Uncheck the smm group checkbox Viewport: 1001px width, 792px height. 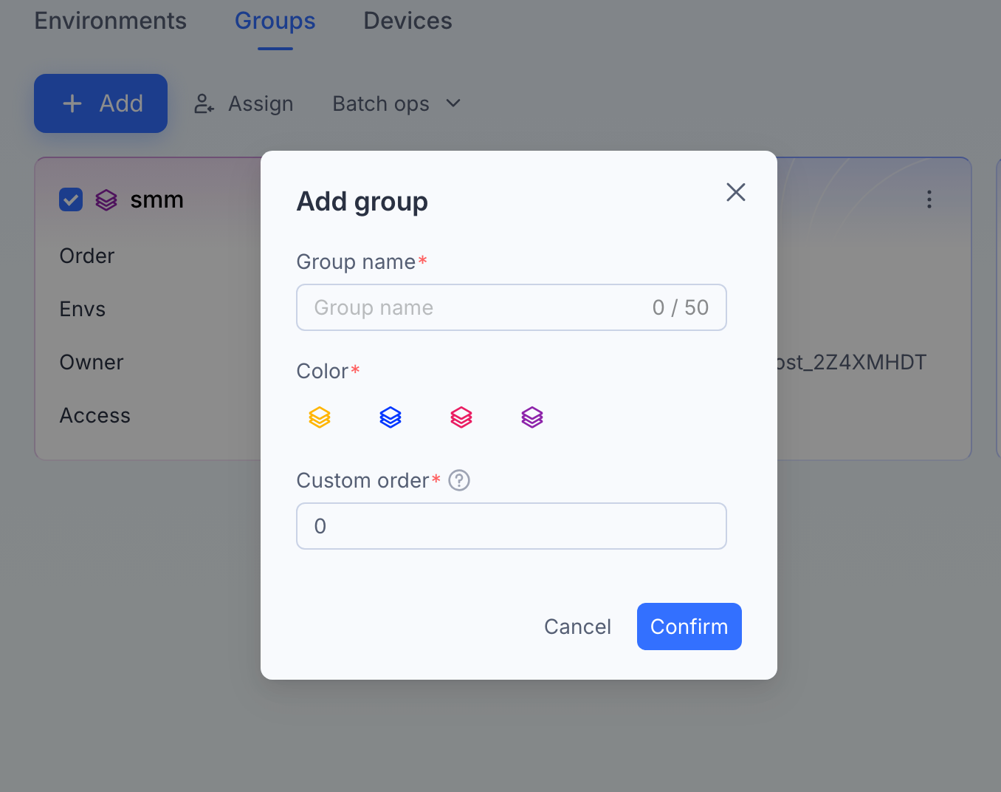71,199
